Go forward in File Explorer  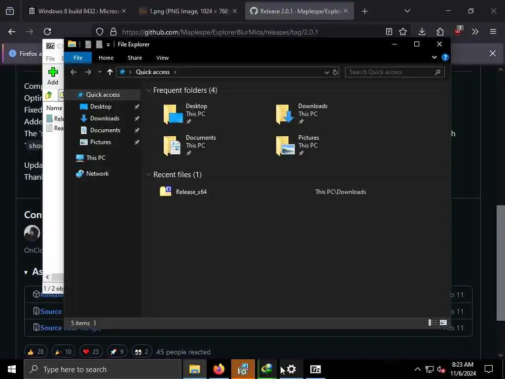[88, 72]
